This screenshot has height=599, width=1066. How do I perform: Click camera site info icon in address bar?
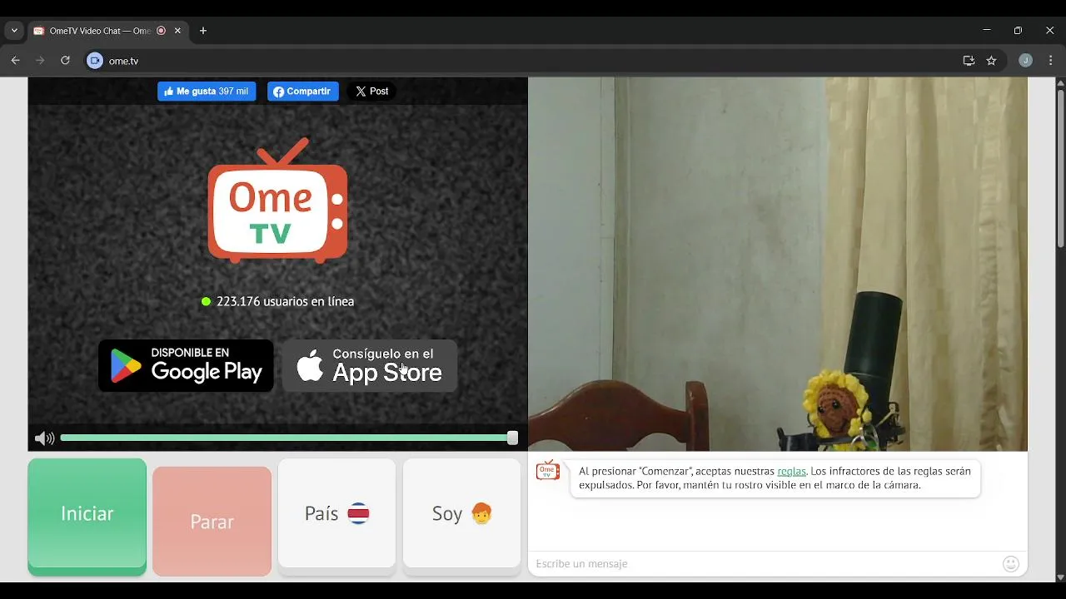click(x=95, y=61)
